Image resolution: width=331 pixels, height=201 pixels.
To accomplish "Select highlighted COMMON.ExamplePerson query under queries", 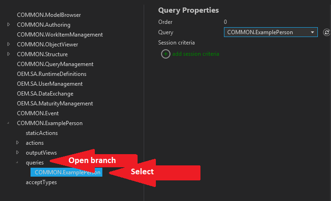I will tap(66, 172).
